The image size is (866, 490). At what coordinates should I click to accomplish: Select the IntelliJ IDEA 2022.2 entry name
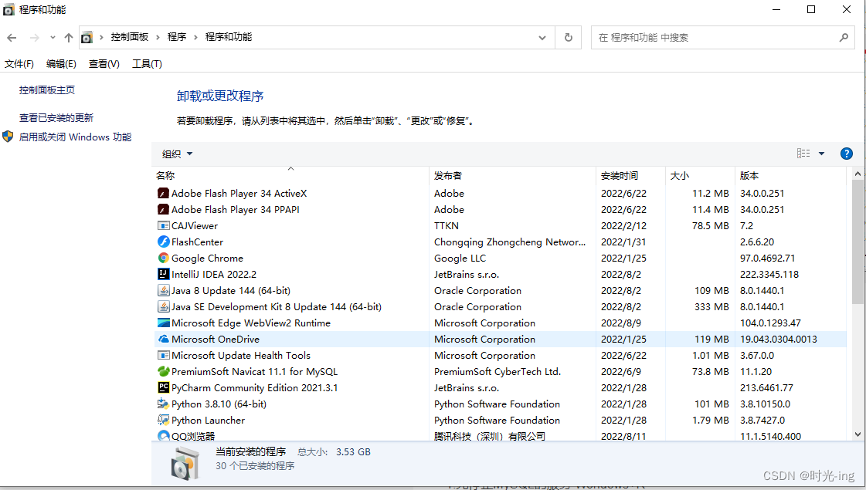coord(214,274)
